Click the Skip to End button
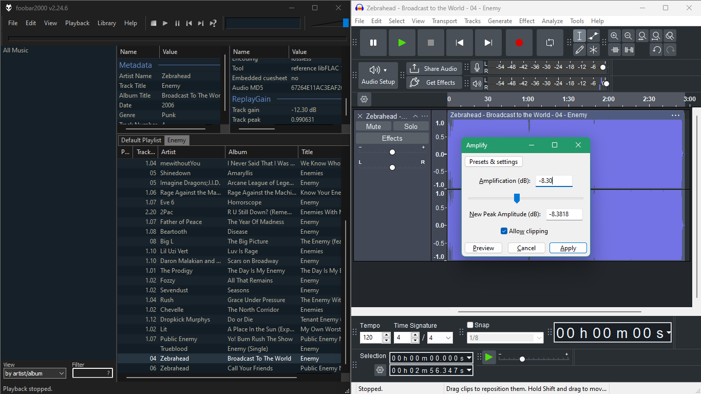This screenshot has width=701, height=394. pyautogui.click(x=488, y=43)
